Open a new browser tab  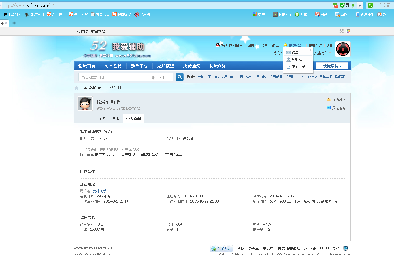(x=14, y=23)
